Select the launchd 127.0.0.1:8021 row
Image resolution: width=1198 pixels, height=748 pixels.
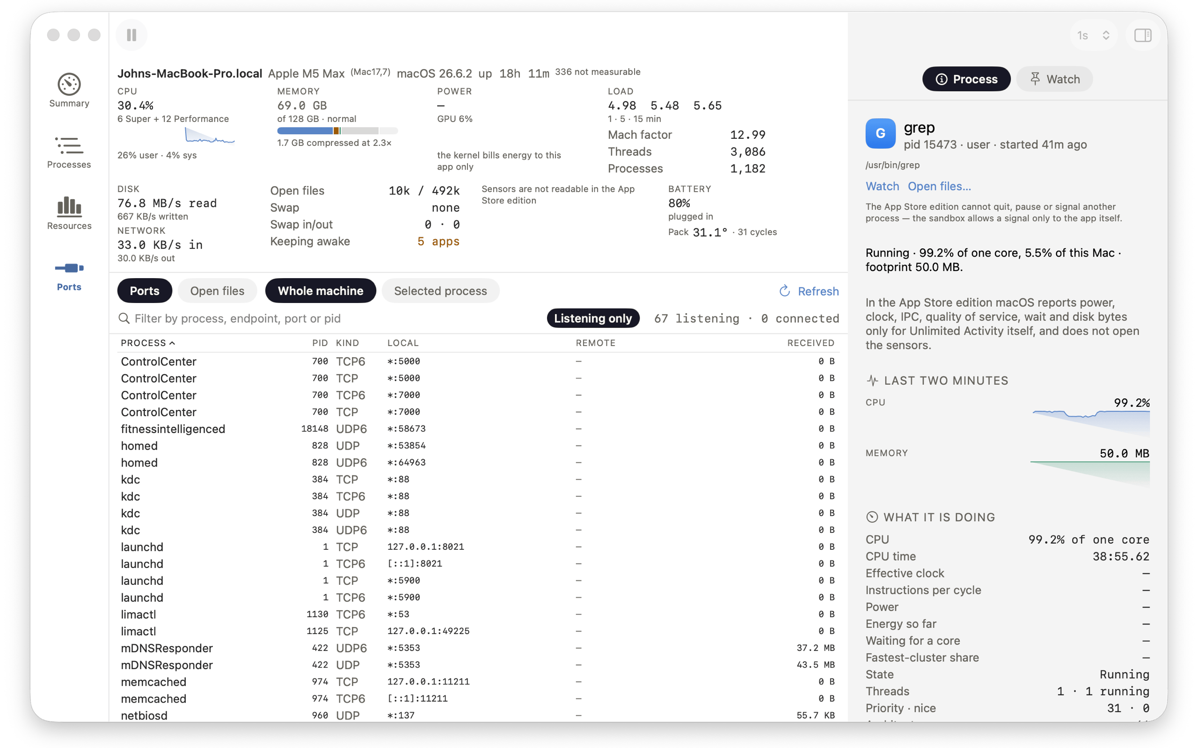pyautogui.click(x=478, y=547)
